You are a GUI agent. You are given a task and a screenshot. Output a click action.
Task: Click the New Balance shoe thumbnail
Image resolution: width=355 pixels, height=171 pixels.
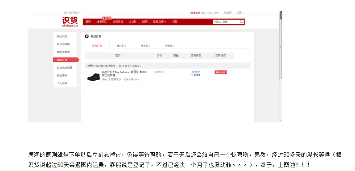[x=94, y=77]
